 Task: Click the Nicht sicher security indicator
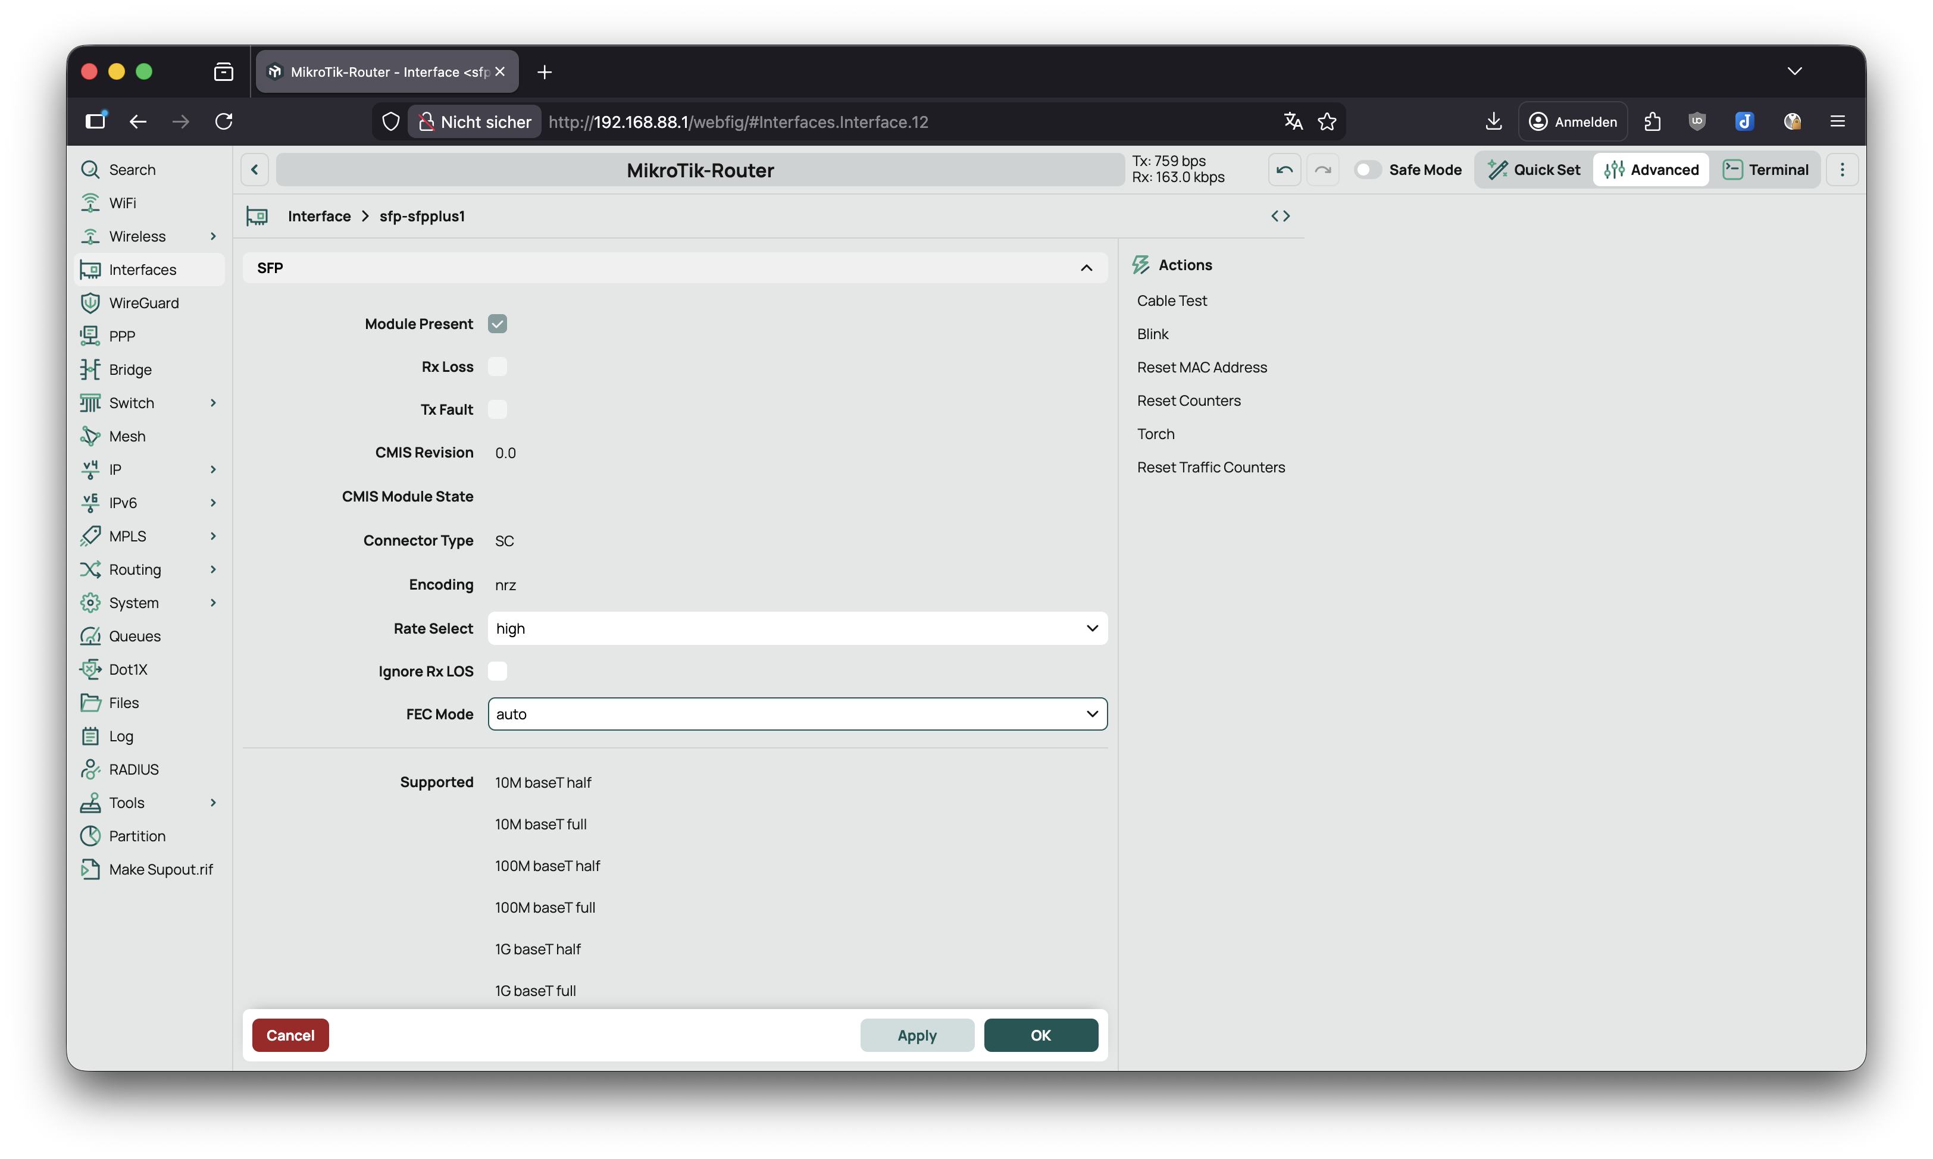pyautogui.click(x=474, y=122)
